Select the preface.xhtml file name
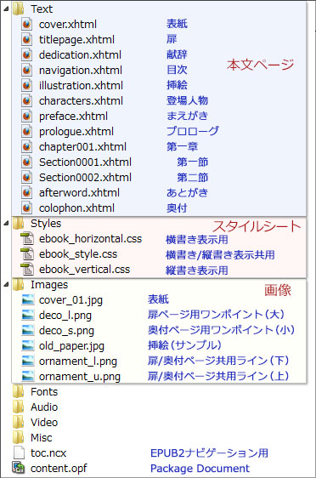This screenshot has height=478, width=316. [73, 117]
